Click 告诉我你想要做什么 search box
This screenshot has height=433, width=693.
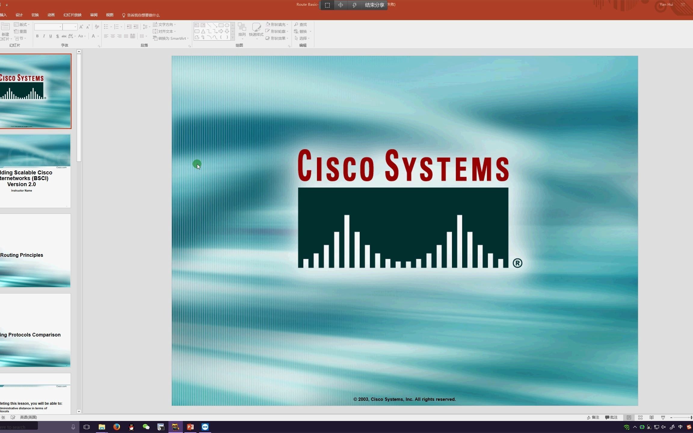click(x=141, y=15)
